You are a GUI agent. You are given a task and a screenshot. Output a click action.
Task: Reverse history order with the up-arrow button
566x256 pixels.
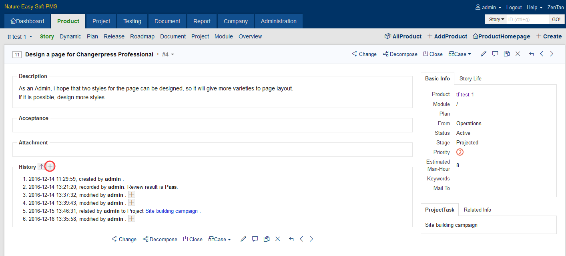pyautogui.click(x=41, y=166)
